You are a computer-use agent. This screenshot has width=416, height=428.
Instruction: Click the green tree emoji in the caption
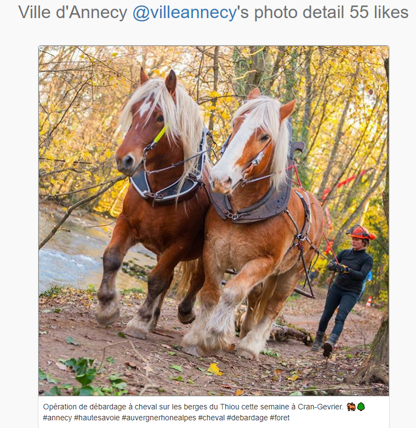[361, 407]
